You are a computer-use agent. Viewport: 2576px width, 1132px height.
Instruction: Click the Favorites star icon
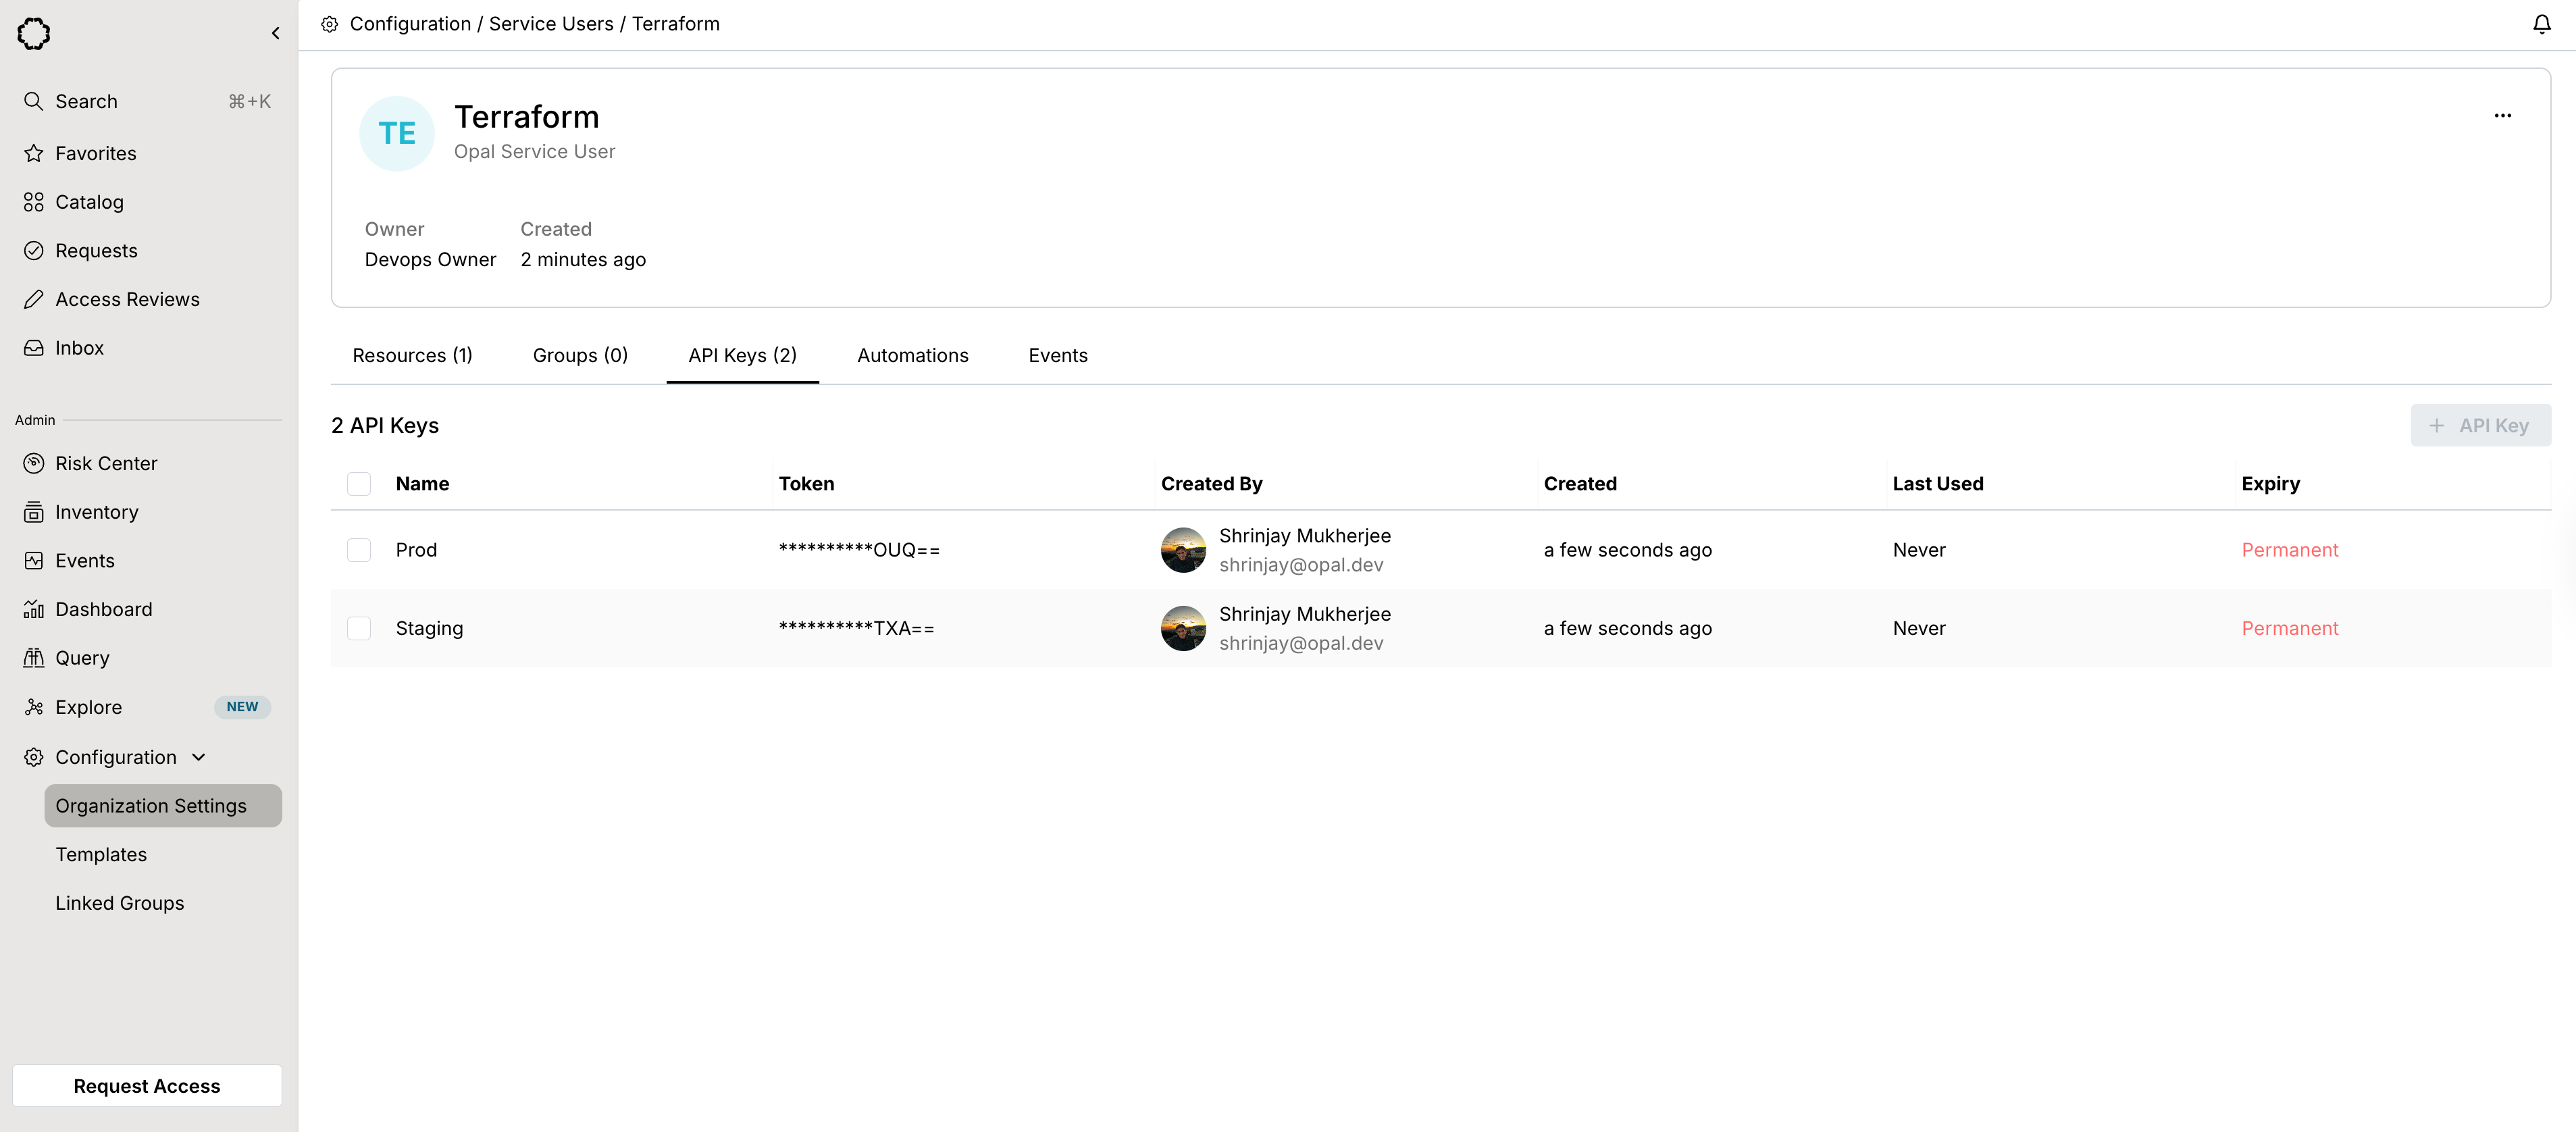coord(34,153)
